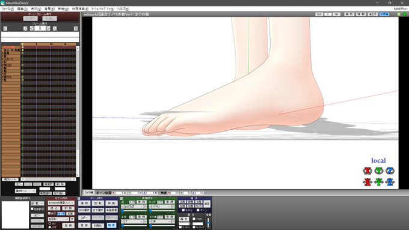Select the OFF radio button
This screenshot has width=409, height=230.
click(49, 227)
